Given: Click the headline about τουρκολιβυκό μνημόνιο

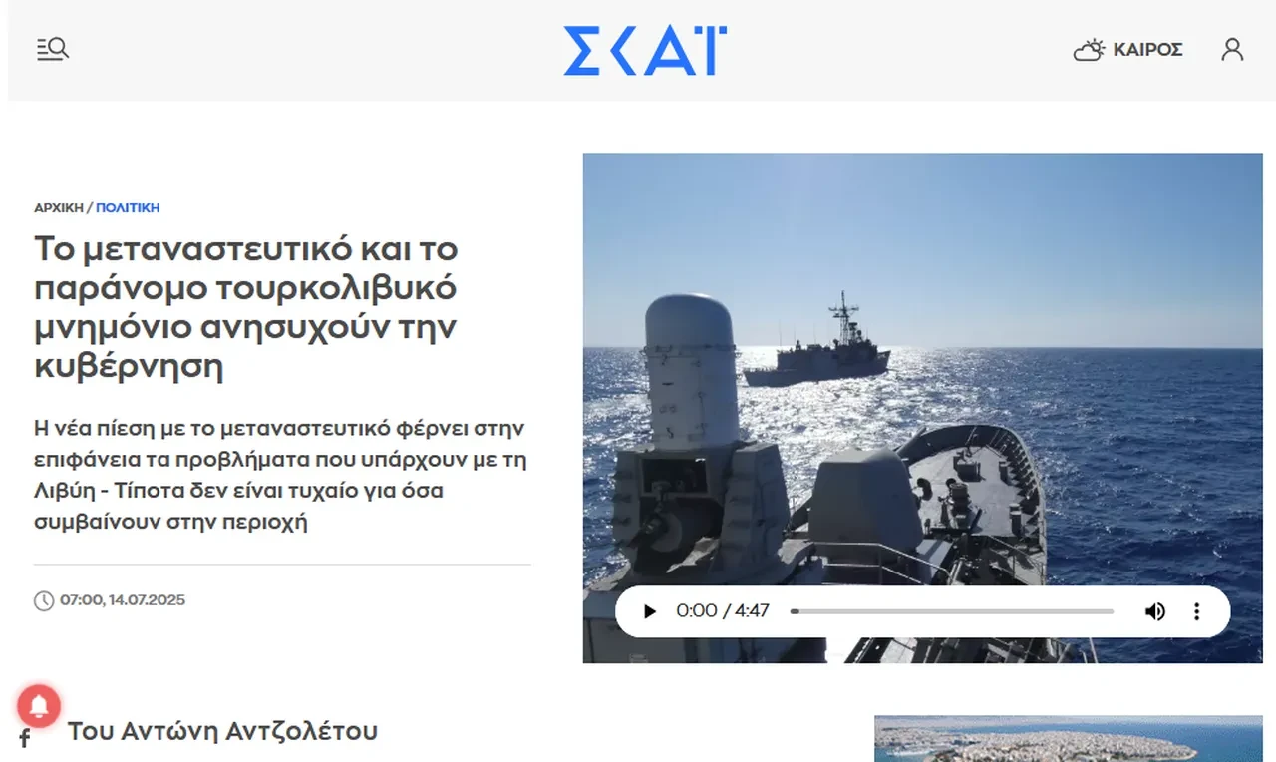Looking at the screenshot, I should [x=246, y=307].
